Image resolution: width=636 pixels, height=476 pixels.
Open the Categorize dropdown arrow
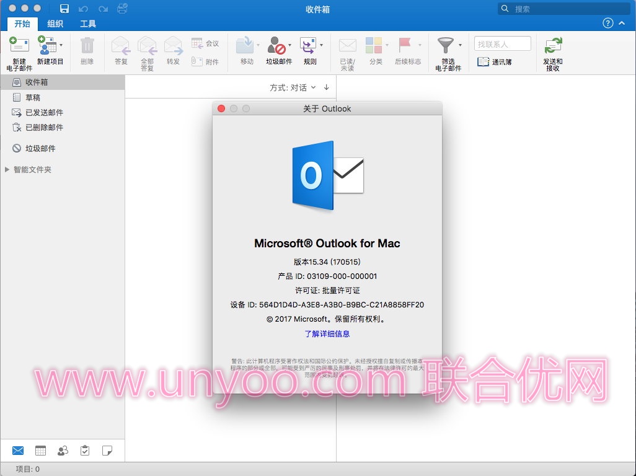(387, 45)
